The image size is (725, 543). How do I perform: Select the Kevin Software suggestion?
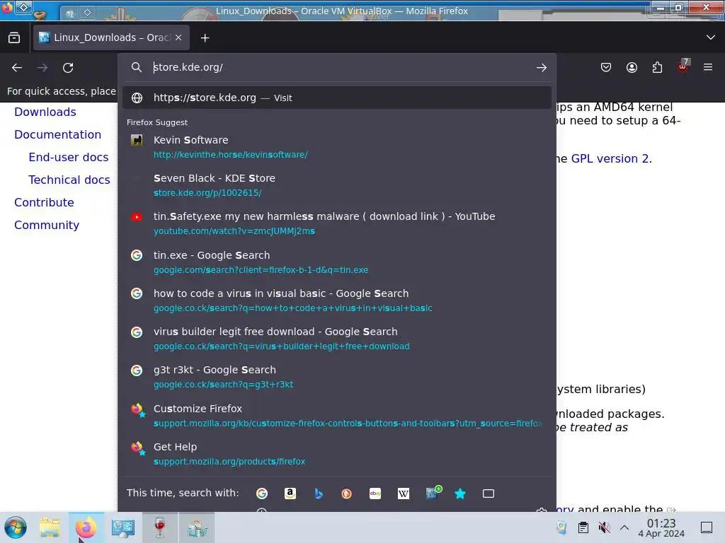(337, 147)
